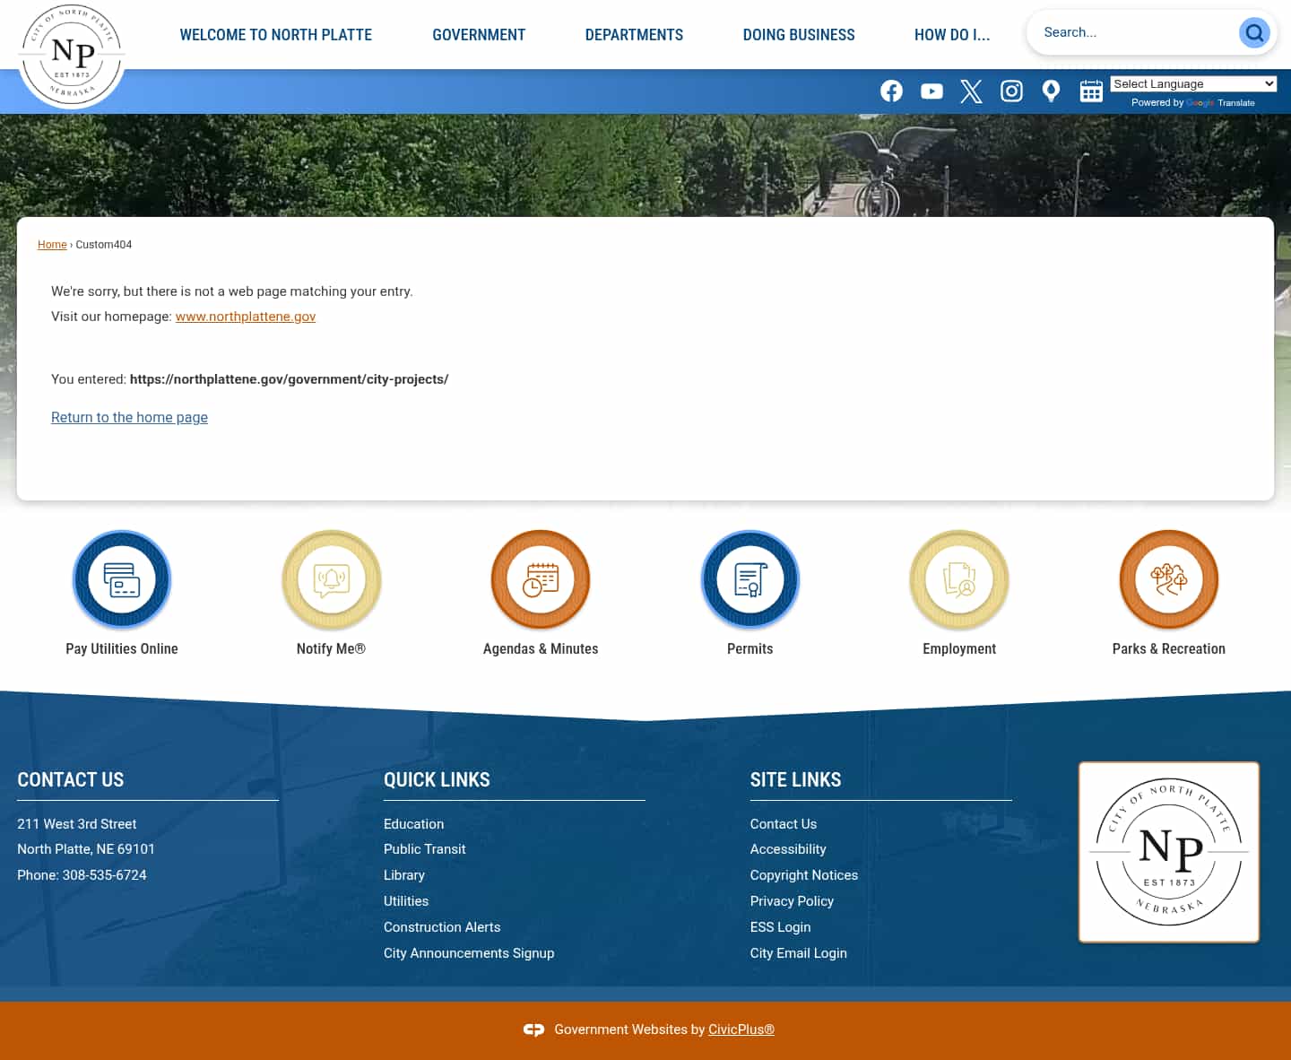Image resolution: width=1291 pixels, height=1060 pixels.
Task: Open the GOVERNMENT menu
Action: (x=479, y=35)
